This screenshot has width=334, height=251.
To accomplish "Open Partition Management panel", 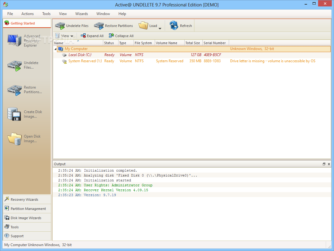I will pyautogui.click(x=27, y=209).
